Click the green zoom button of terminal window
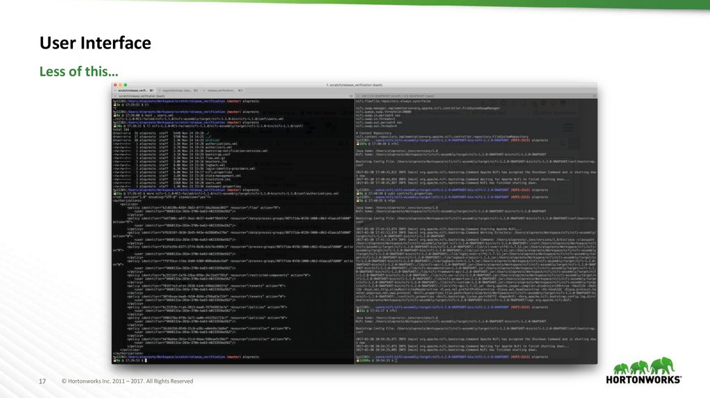 coord(125,85)
